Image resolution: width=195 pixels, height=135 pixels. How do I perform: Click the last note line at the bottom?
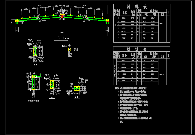[x=121, y=122]
